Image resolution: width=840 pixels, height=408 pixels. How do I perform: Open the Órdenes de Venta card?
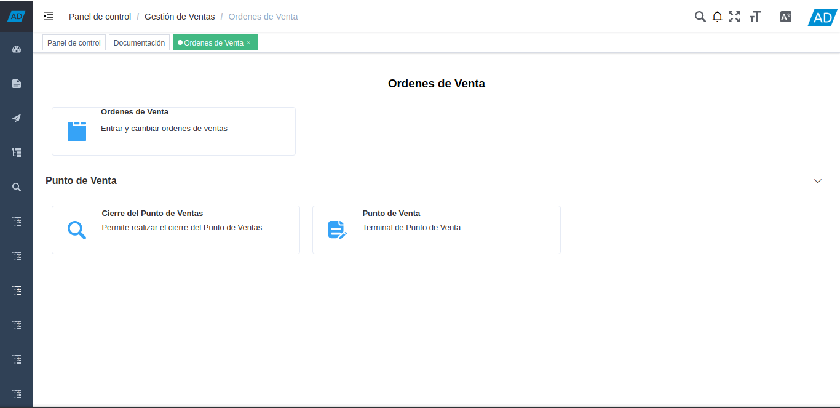[x=173, y=130]
